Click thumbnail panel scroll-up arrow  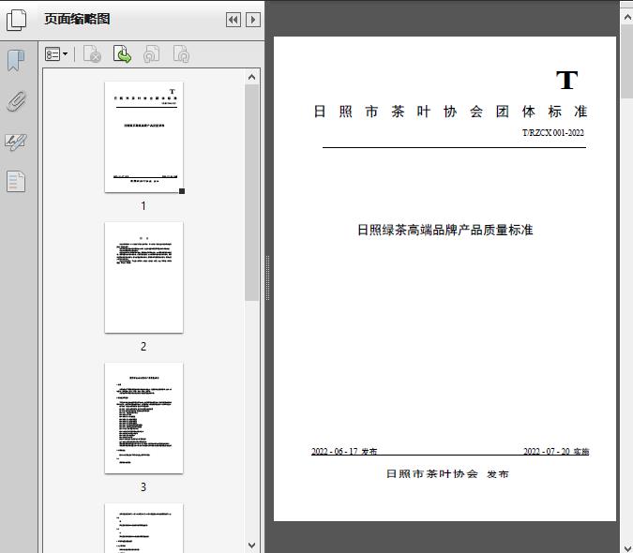252,77
